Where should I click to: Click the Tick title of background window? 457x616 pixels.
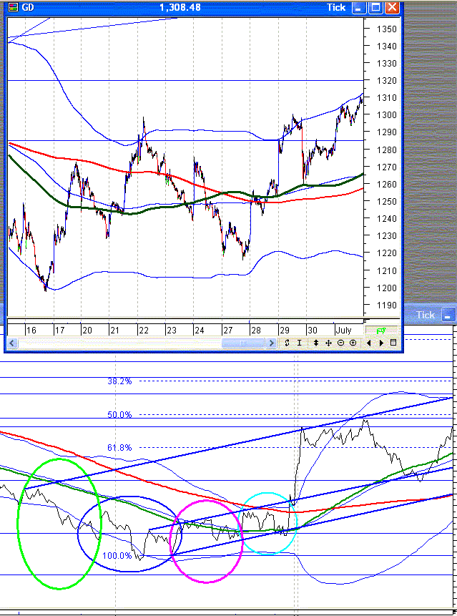(x=426, y=315)
